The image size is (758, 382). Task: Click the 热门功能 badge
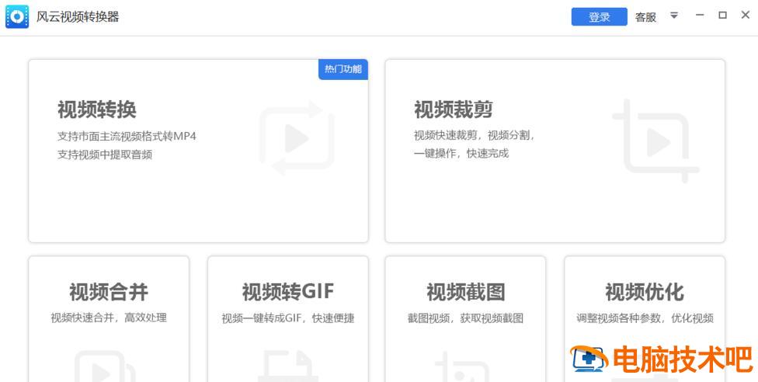tap(343, 69)
